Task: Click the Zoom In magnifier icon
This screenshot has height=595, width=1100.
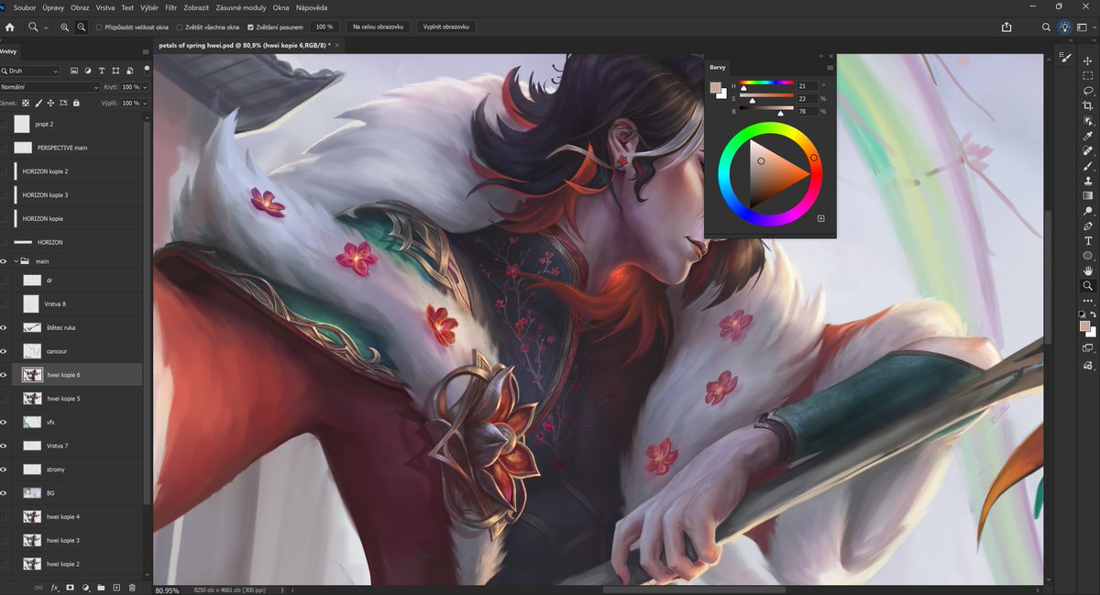Action: [65, 27]
